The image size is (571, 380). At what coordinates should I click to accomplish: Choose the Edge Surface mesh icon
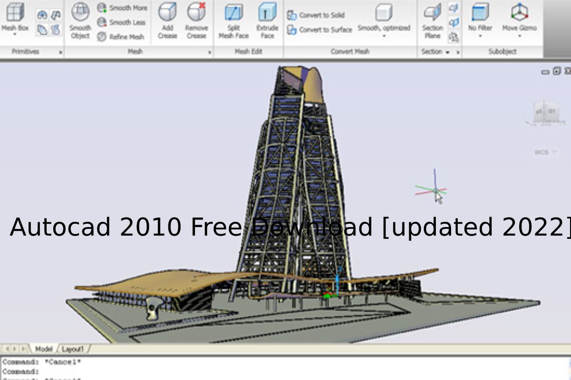[x=56, y=16]
